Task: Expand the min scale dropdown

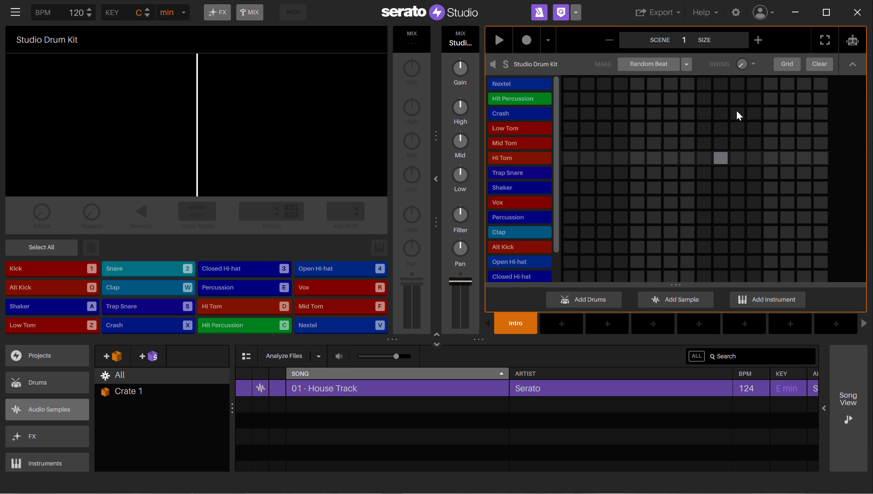Action: pos(184,12)
